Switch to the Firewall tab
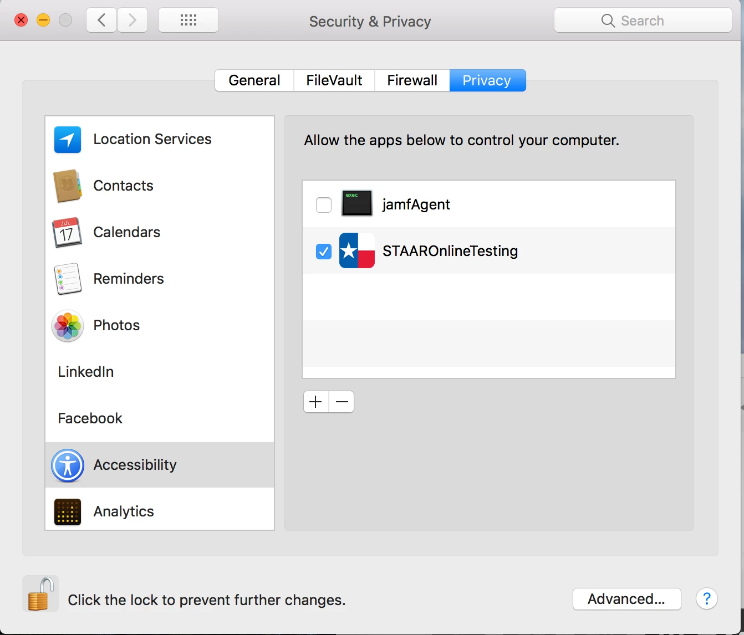Screen dimensions: 744x635 pos(412,80)
